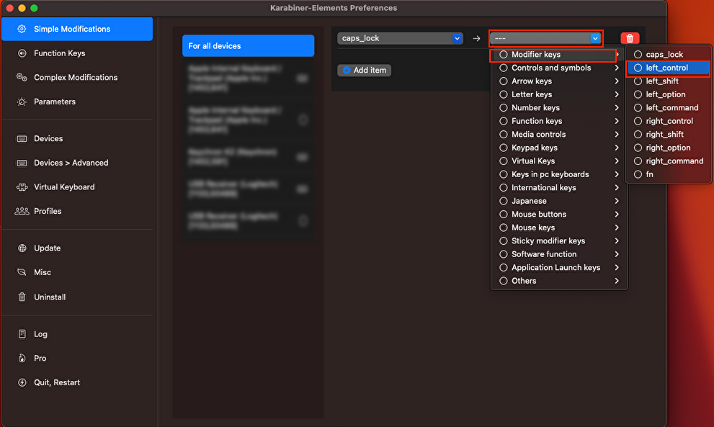Open the Software function menu entry
The image size is (714, 427).
[x=558, y=254]
